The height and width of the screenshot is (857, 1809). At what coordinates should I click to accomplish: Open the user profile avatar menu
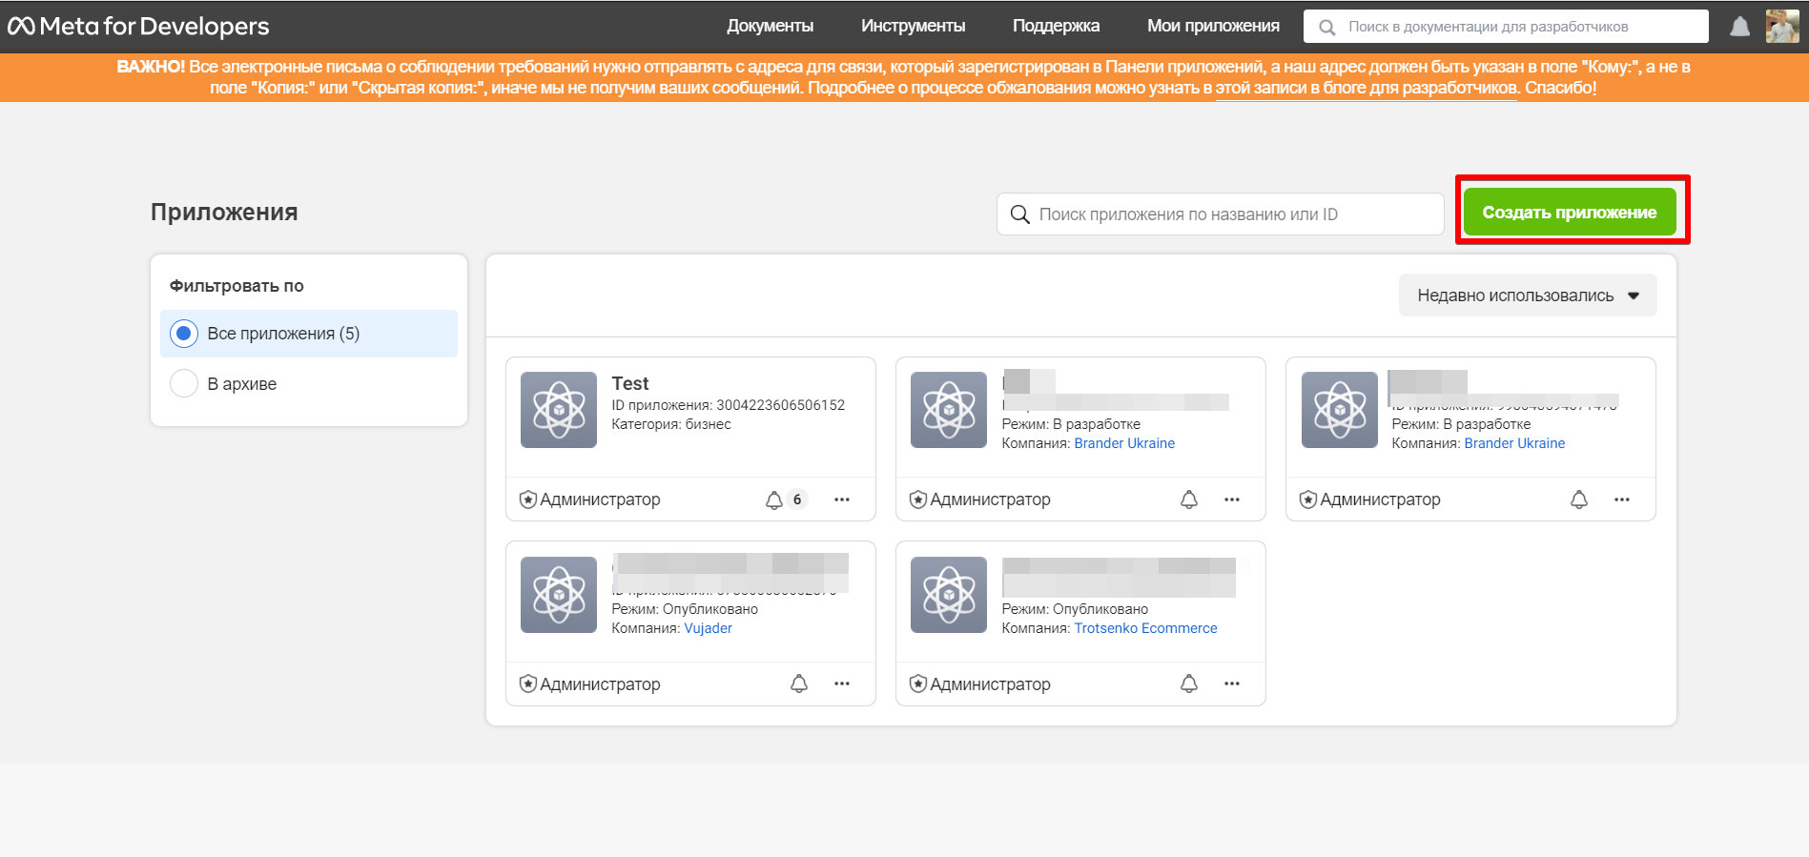pyautogui.click(x=1781, y=27)
